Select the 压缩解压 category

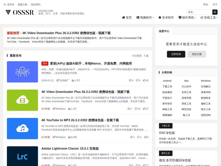206,87
